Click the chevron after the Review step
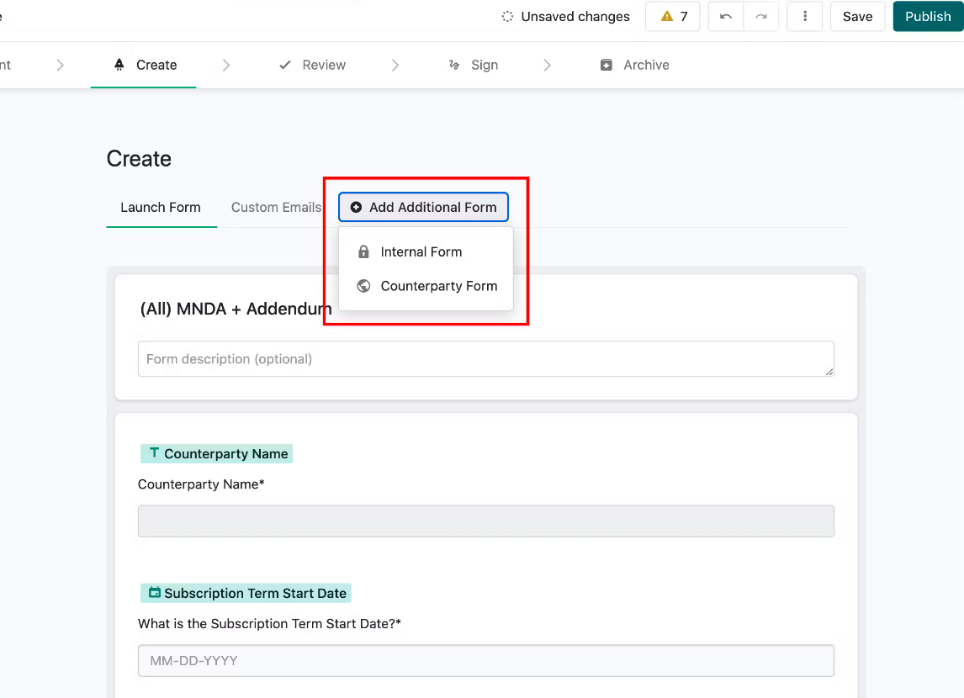 395,65
